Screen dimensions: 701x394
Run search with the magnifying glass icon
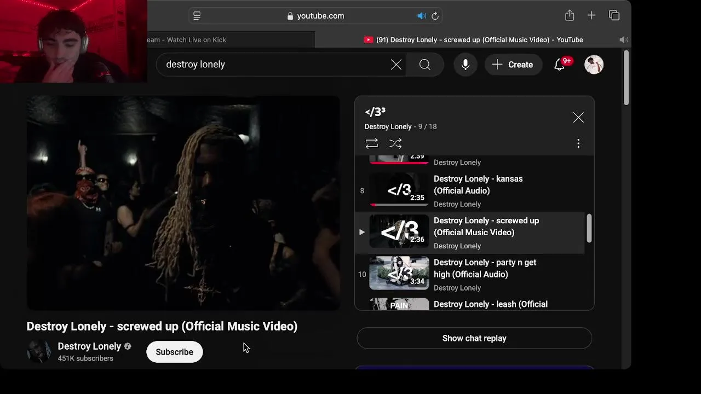click(425, 65)
